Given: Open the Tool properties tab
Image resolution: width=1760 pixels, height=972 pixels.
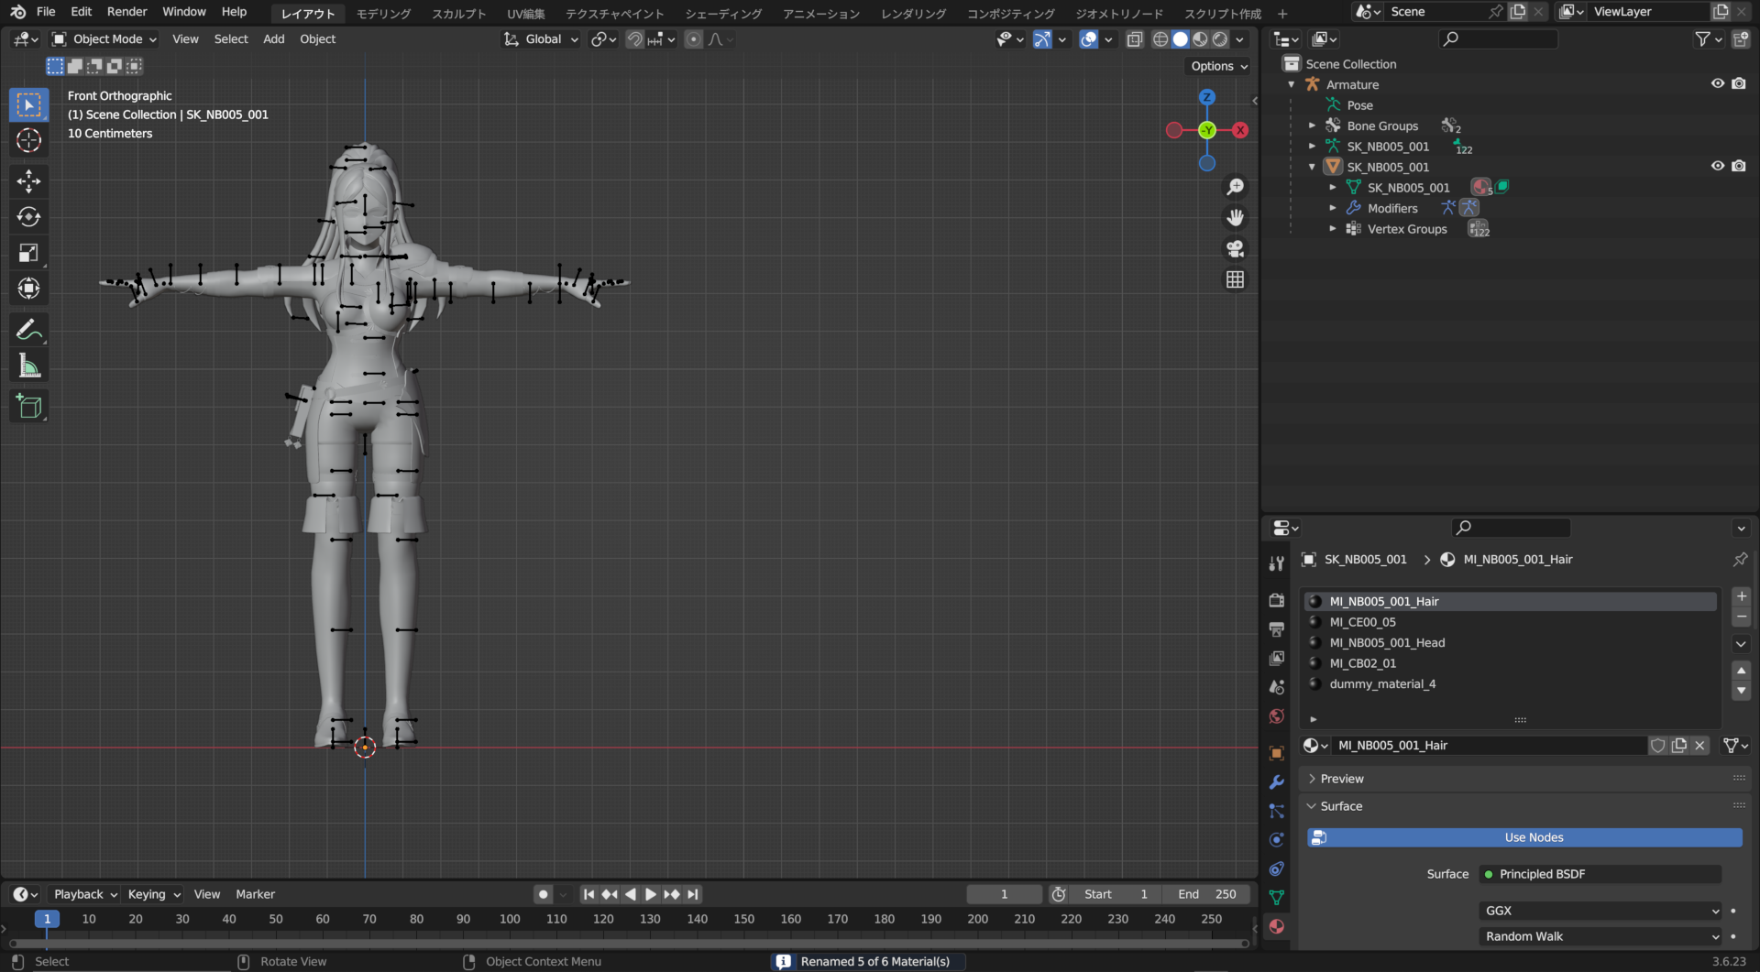Looking at the screenshot, I should 1277,563.
